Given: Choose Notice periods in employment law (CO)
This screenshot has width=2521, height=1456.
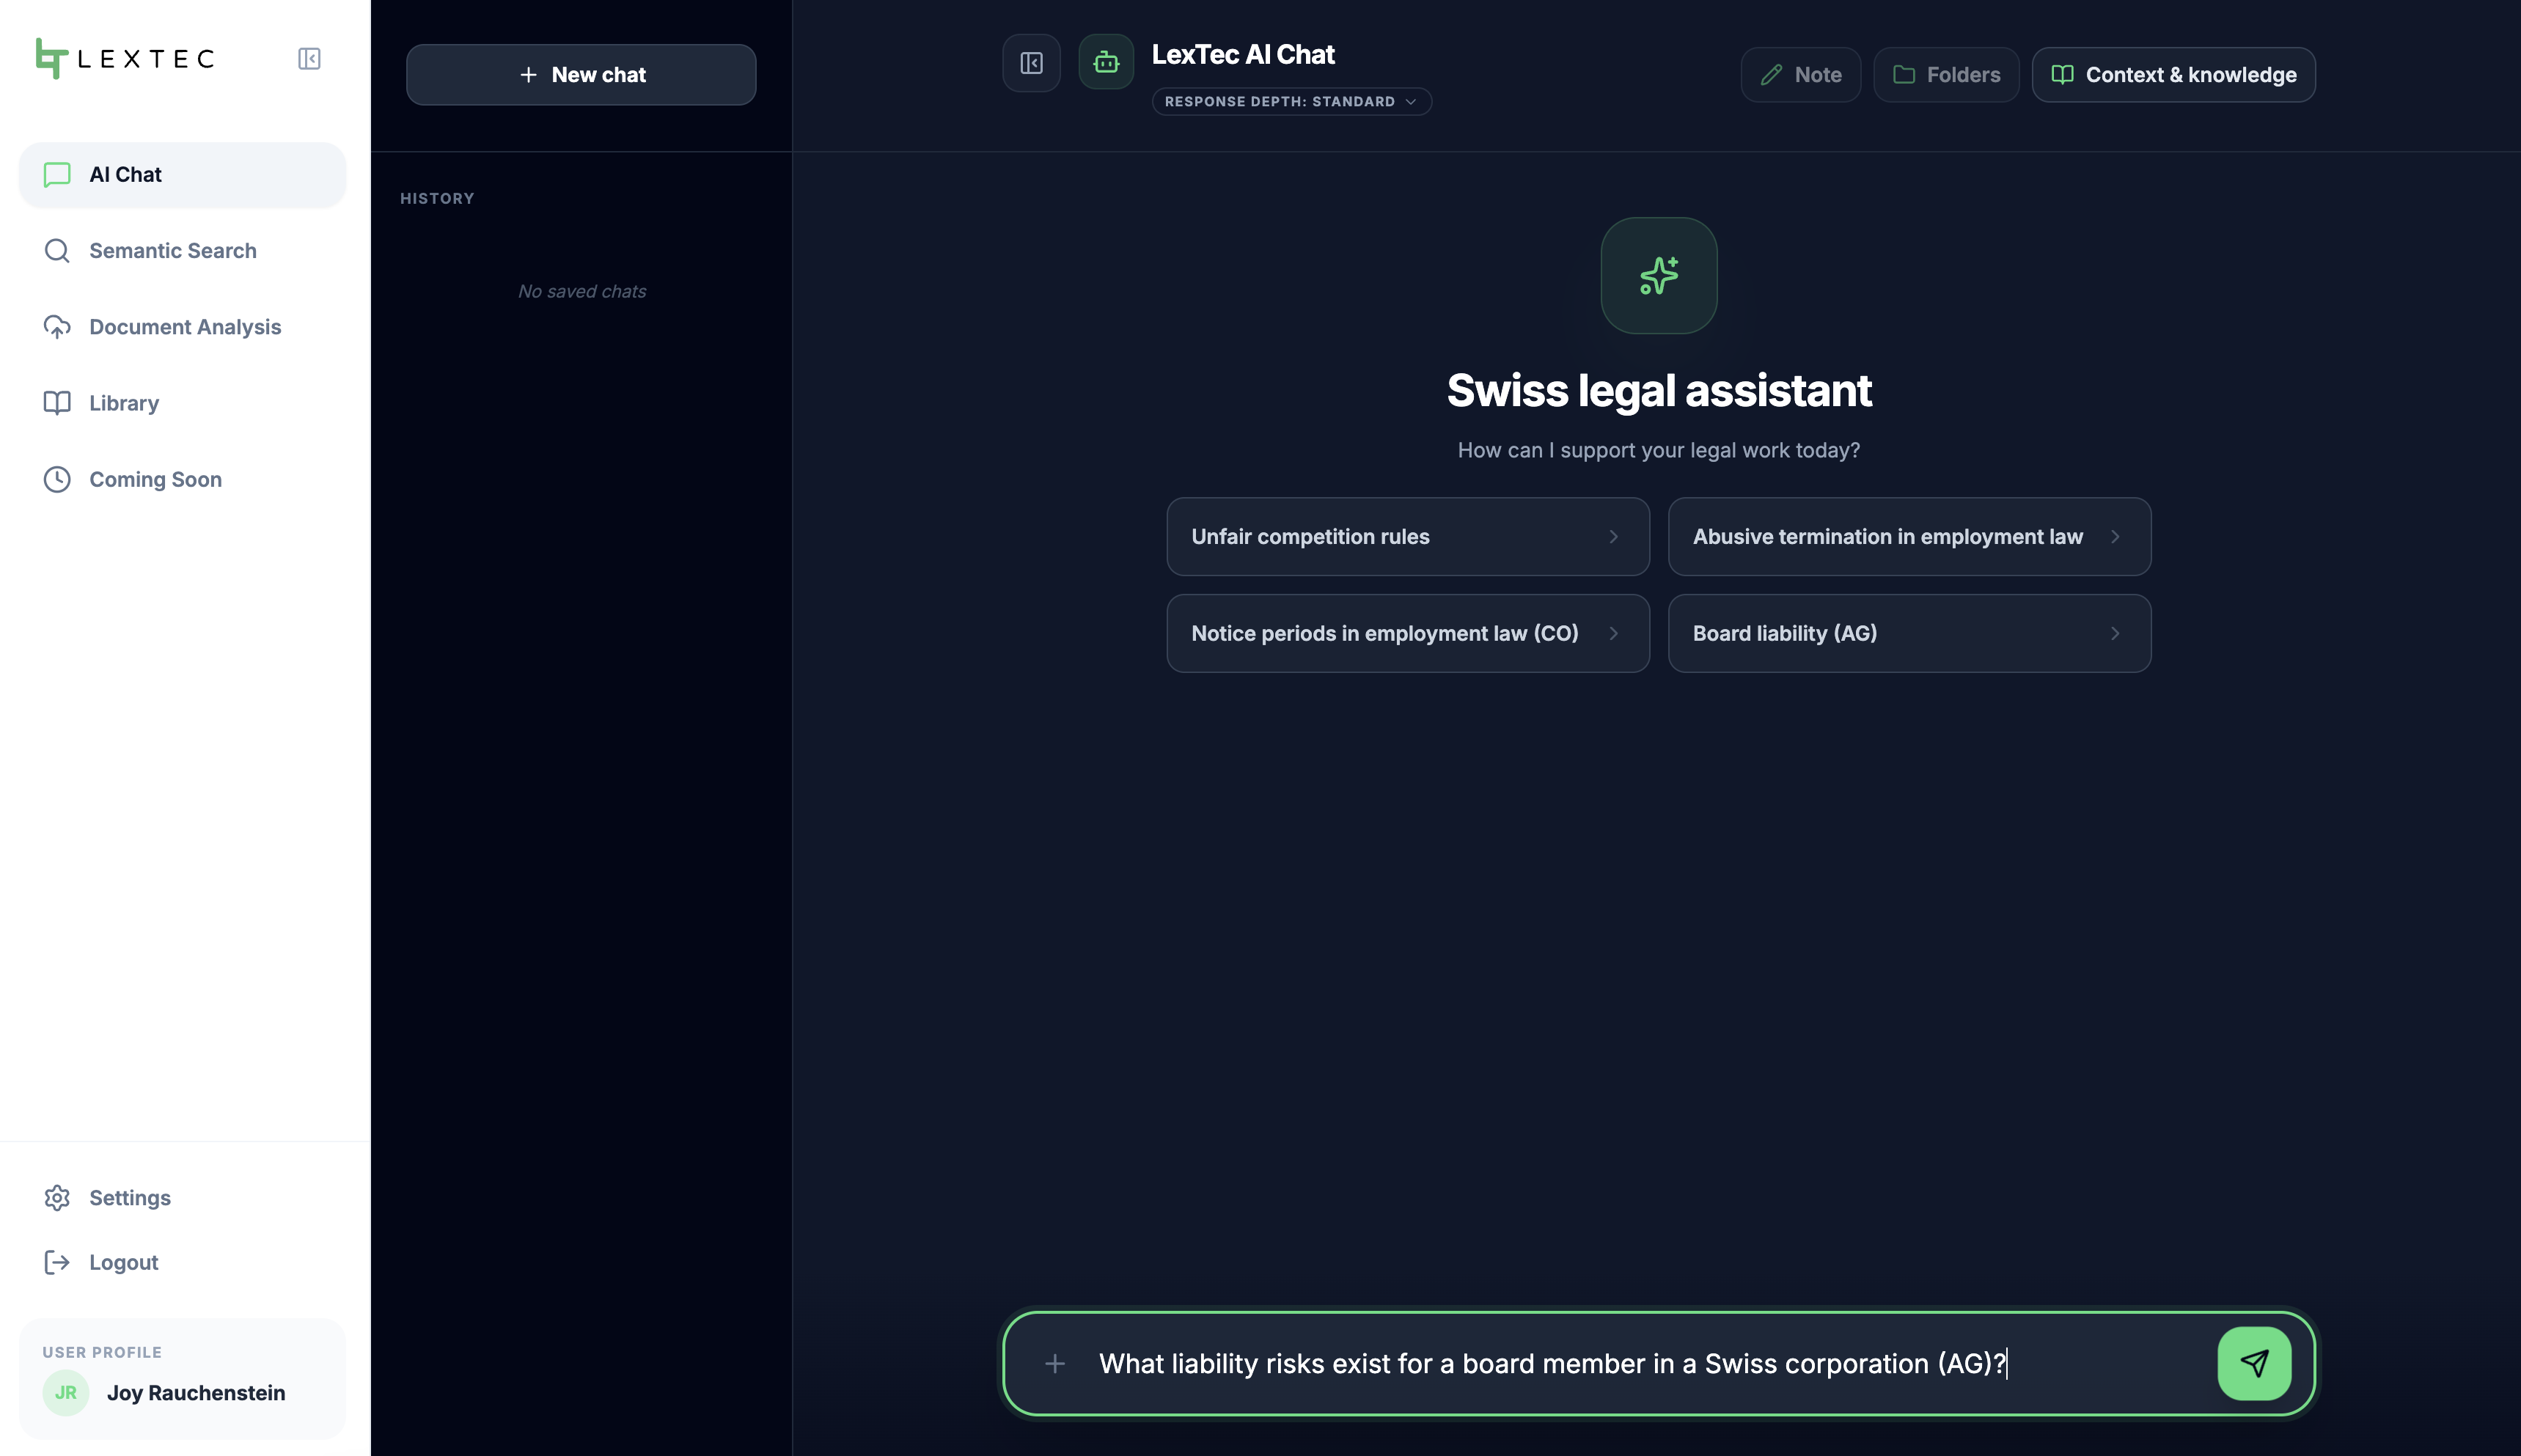Looking at the screenshot, I should coord(1408,633).
